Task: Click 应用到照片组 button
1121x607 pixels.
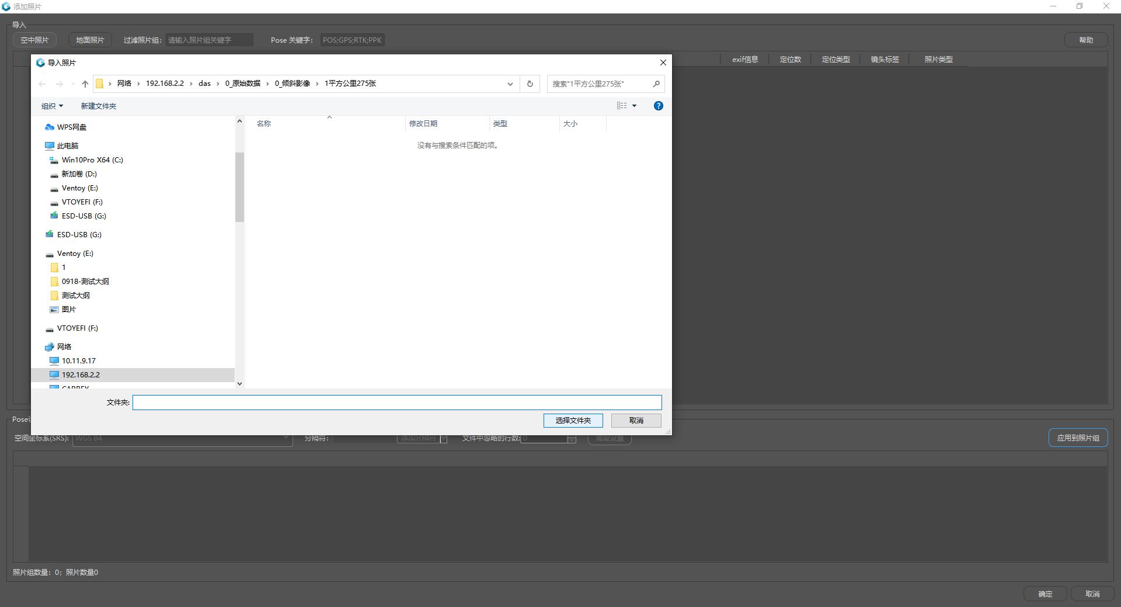Action: [x=1078, y=438]
